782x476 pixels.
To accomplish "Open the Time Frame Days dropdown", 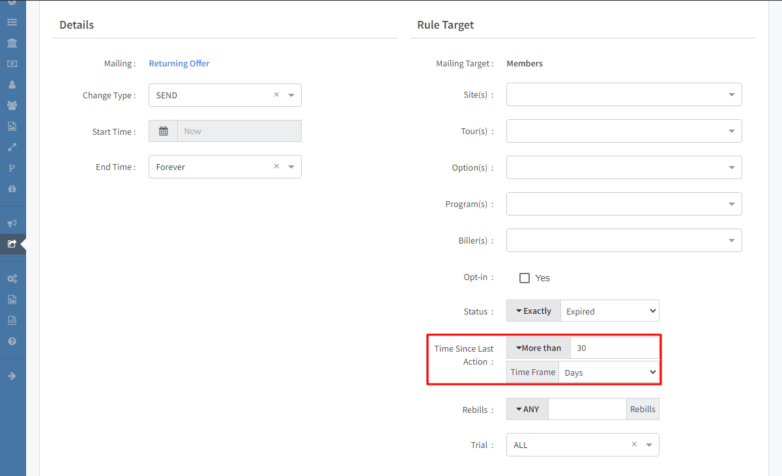I will [609, 372].
